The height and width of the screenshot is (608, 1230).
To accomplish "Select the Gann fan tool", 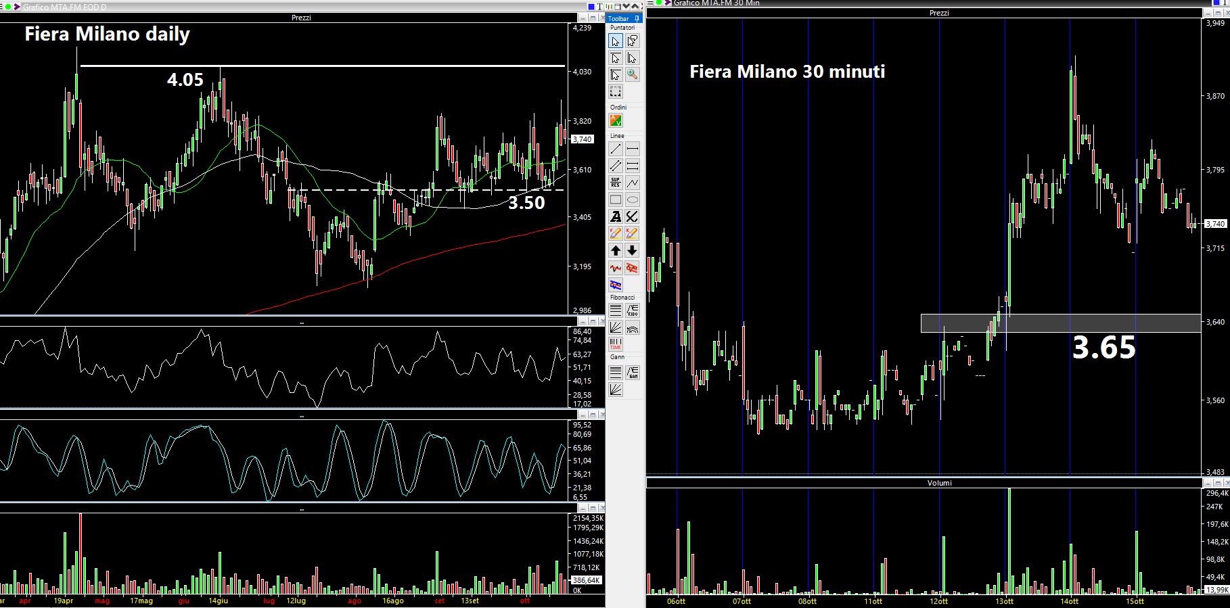I will coord(616,389).
